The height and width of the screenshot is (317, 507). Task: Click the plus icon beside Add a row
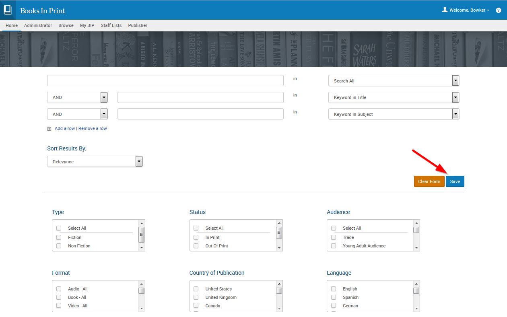(49, 129)
